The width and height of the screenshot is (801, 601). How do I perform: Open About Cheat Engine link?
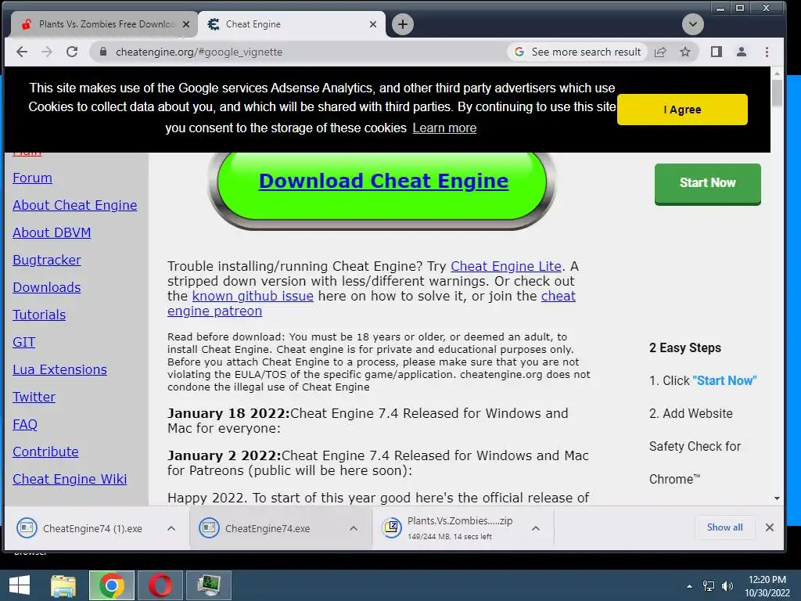coord(74,205)
